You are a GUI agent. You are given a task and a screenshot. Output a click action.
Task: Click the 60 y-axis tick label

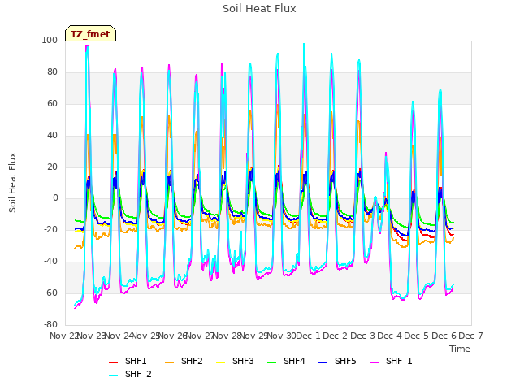(52, 103)
